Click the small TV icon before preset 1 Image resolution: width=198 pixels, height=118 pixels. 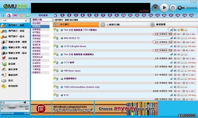[x=55, y=15]
